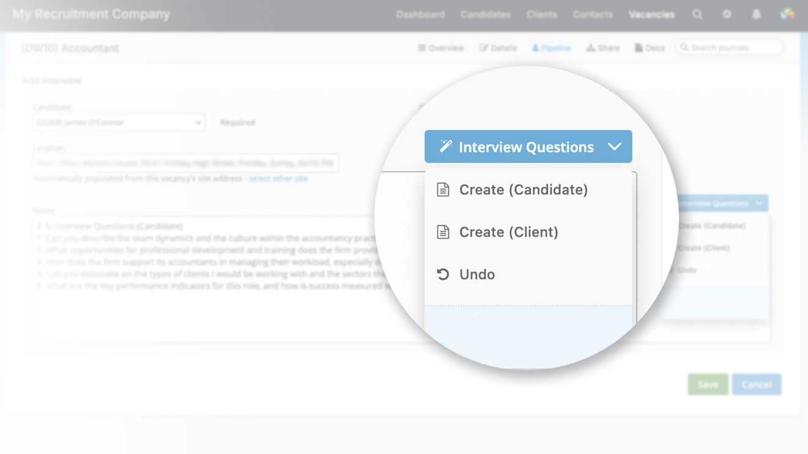The width and height of the screenshot is (808, 454).
Task: Save the interview with the Save button
Action: coord(707,384)
